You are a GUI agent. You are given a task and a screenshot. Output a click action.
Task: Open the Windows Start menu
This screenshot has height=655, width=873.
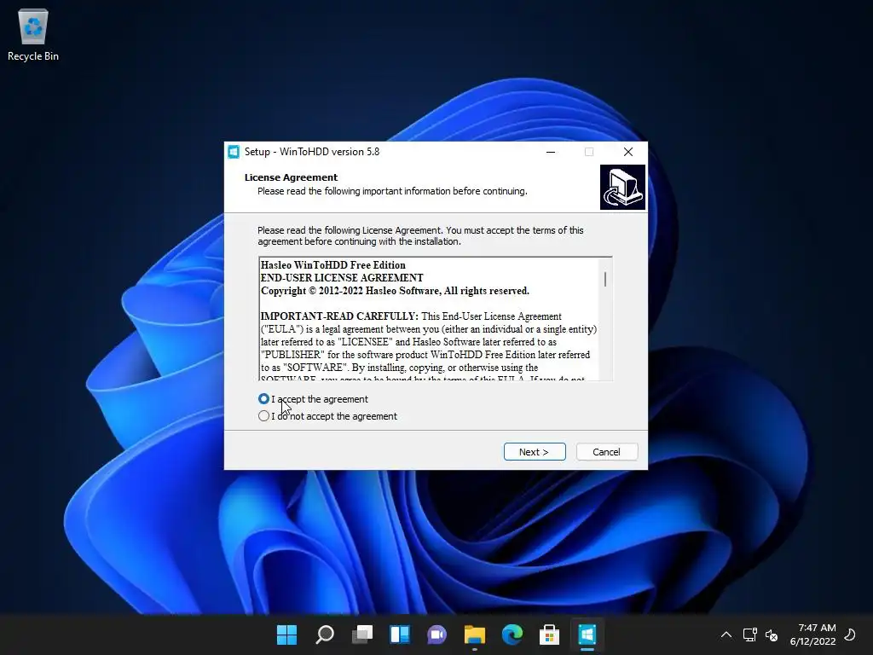coord(286,635)
